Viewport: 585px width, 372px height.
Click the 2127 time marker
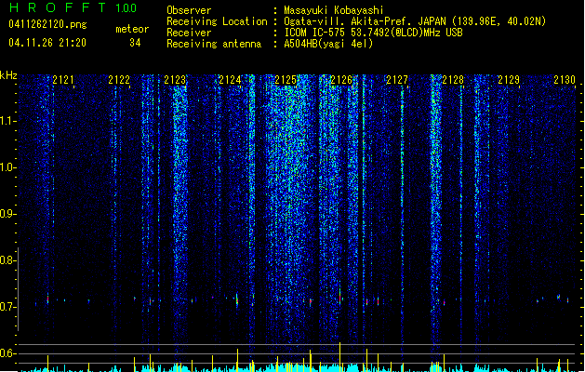tap(397, 80)
